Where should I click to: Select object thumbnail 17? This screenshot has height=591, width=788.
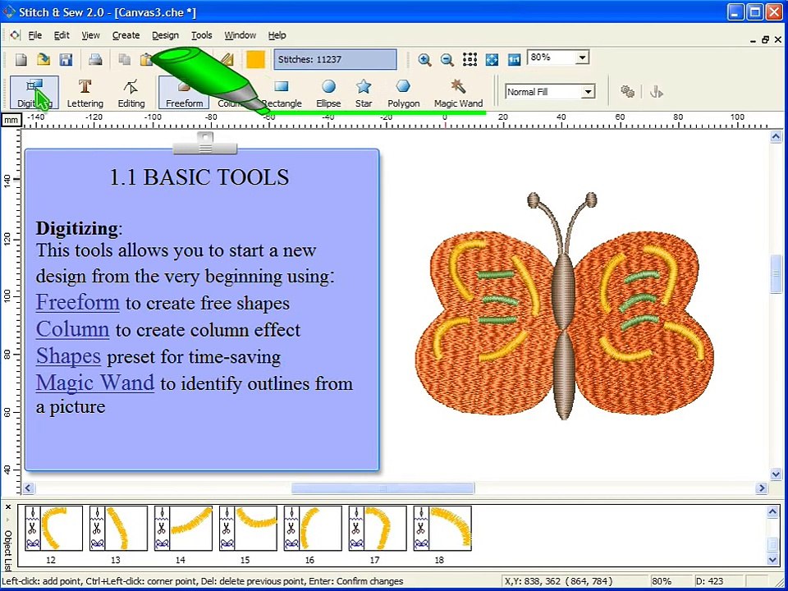point(378,528)
